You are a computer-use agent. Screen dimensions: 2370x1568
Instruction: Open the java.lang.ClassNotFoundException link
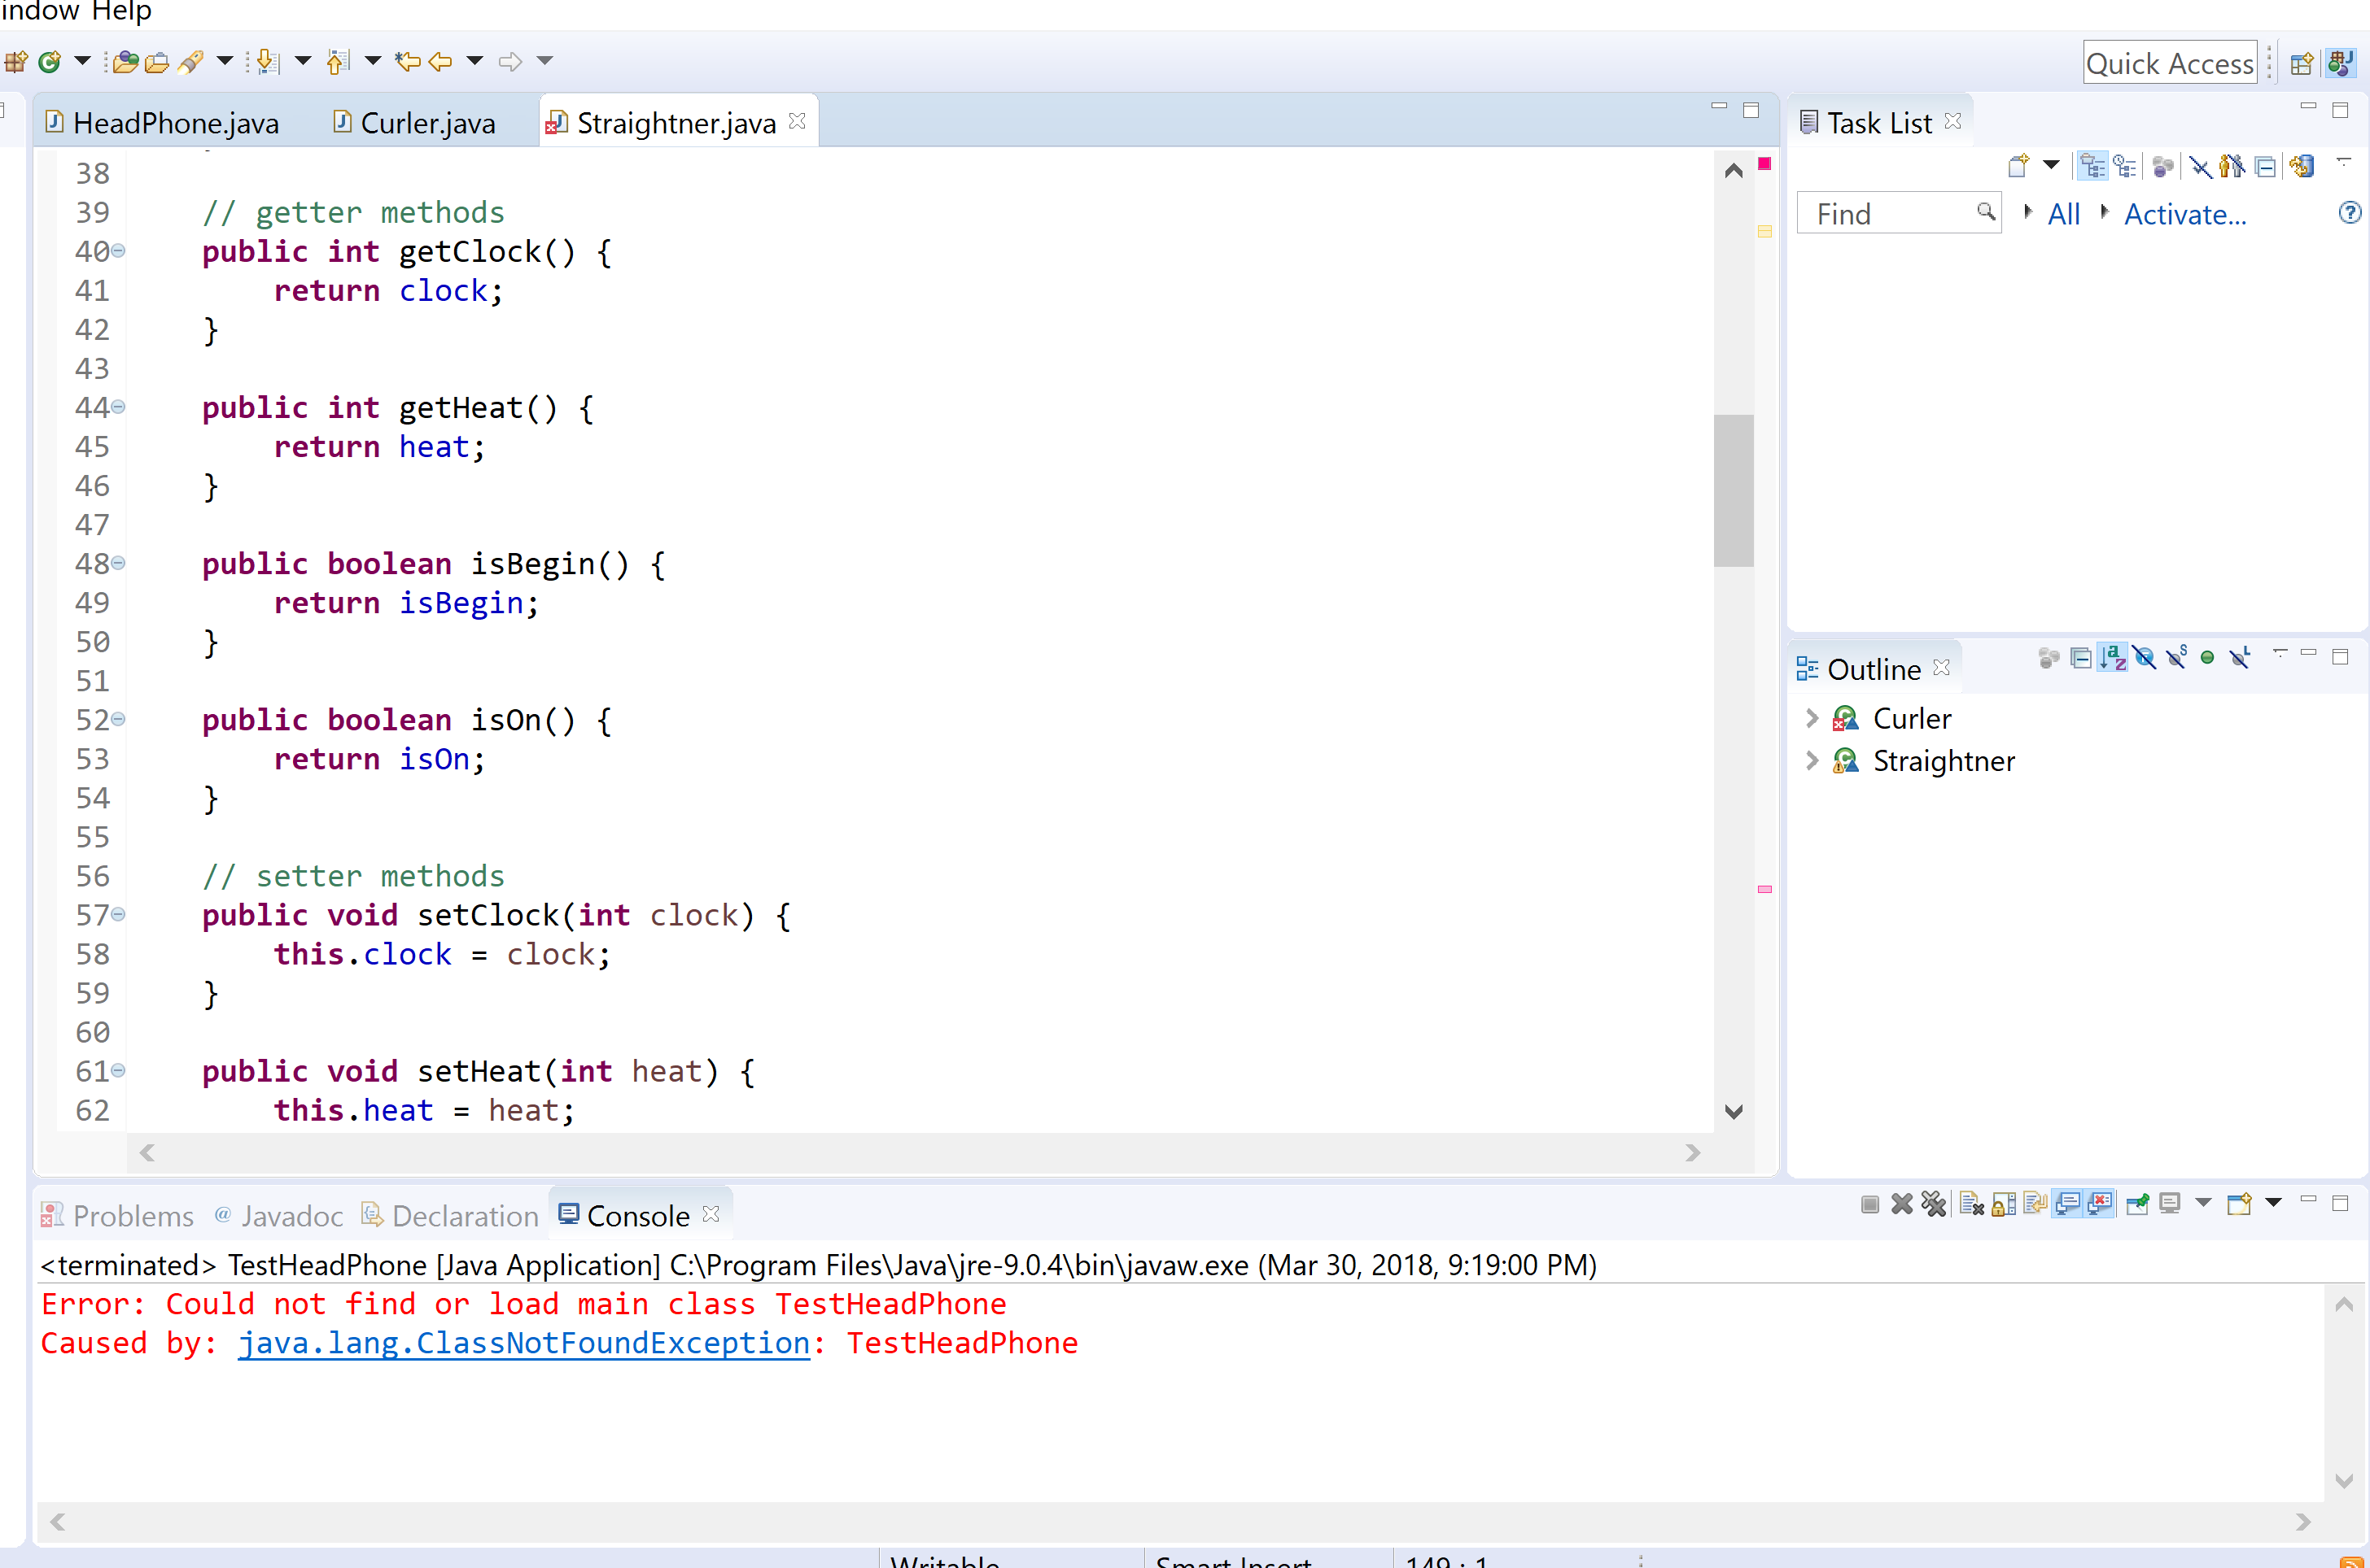(523, 1343)
